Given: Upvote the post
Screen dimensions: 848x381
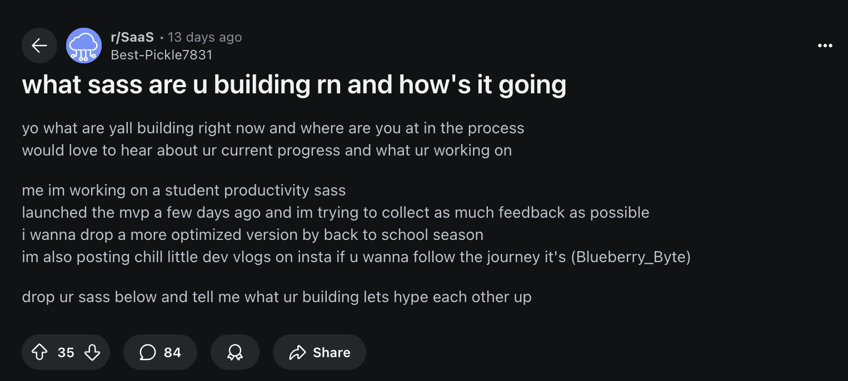Looking at the screenshot, I should click(x=39, y=352).
